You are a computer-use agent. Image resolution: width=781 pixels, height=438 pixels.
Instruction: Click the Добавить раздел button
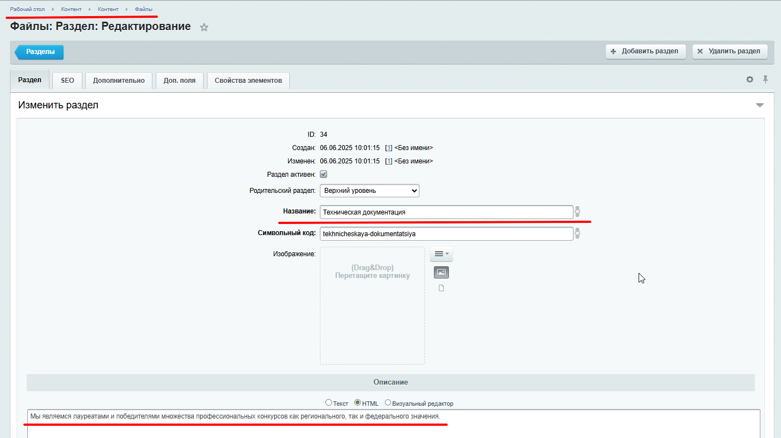[x=645, y=51]
